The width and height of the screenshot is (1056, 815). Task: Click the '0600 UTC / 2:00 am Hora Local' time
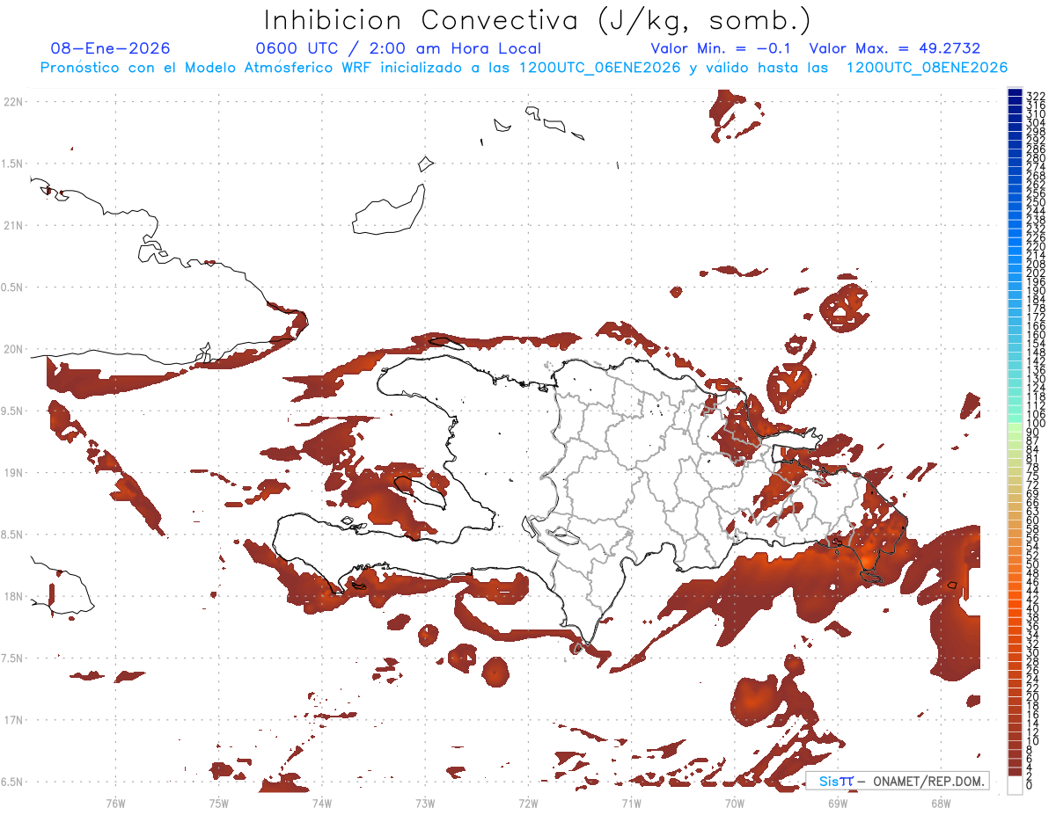point(398,49)
